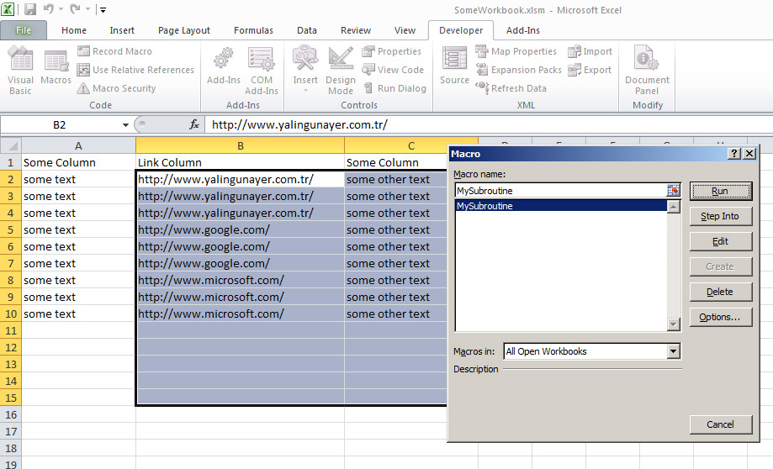This screenshot has height=469, width=773.
Task: Click the formula bar text
Action: 299,124
